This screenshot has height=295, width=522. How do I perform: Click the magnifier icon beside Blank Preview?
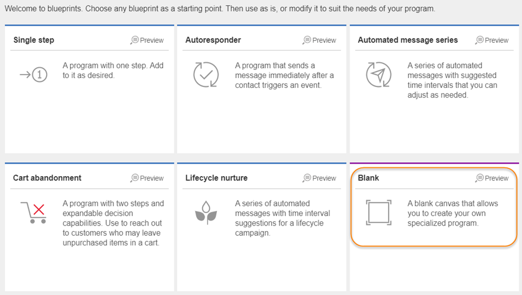[479, 178]
